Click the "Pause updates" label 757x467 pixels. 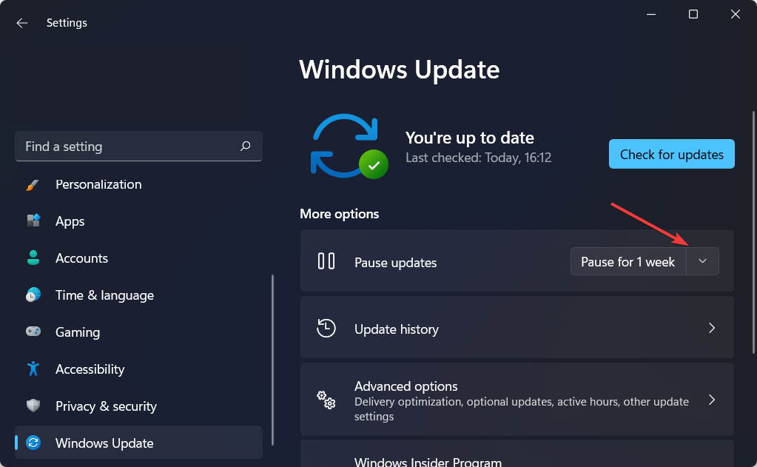click(x=395, y=262)
